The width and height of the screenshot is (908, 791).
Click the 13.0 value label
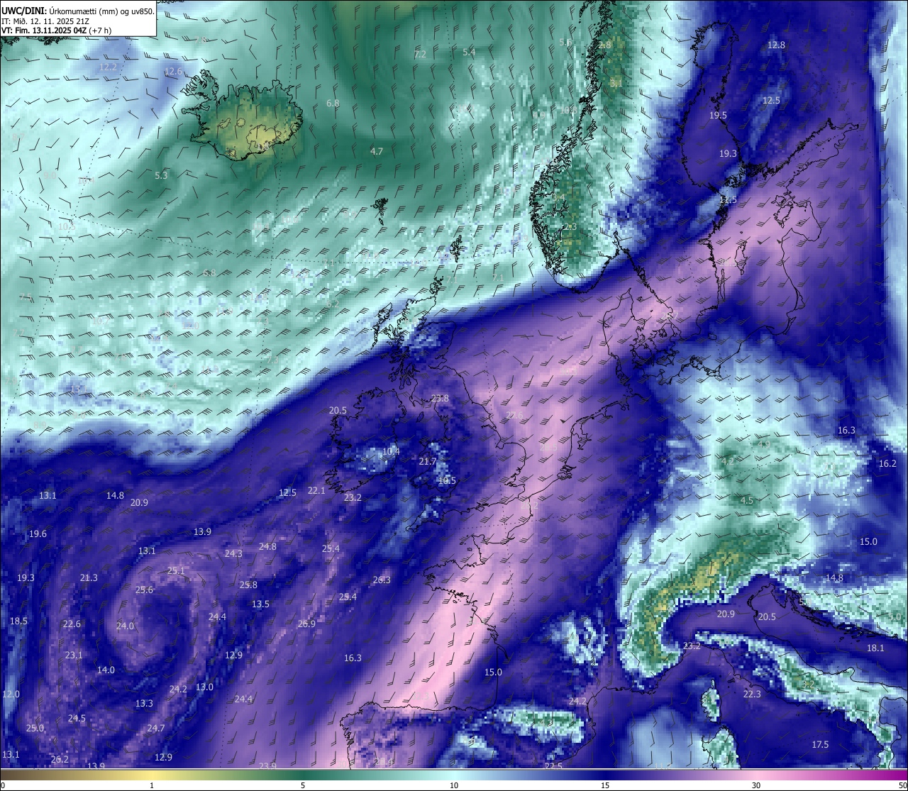coord(204,687)
